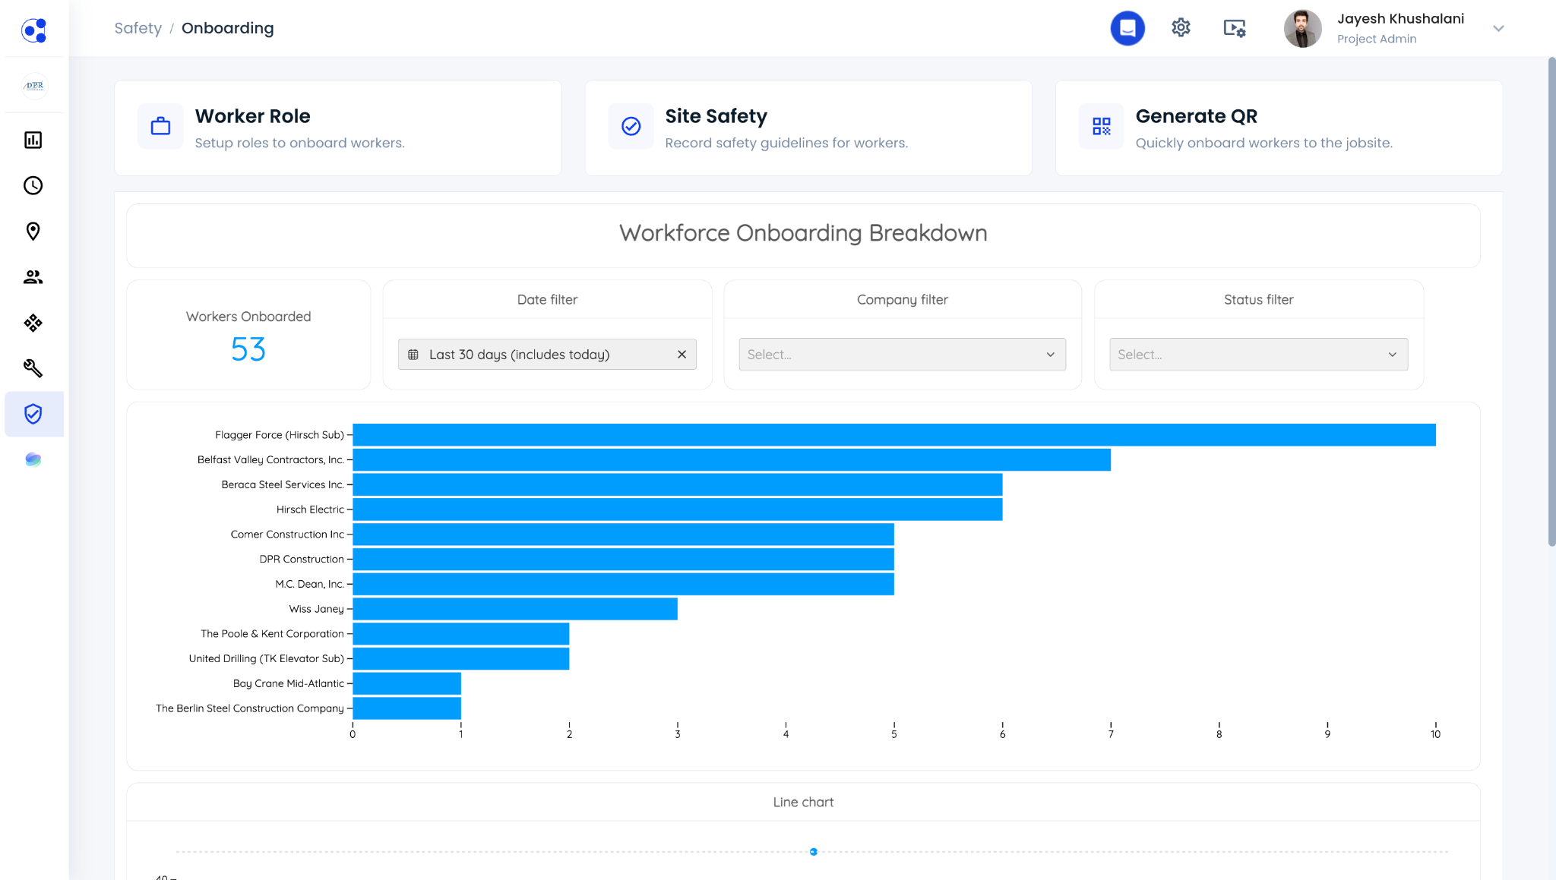
Task: Click the Beraca Steel Services bar
Action: [x=678, y=484]
